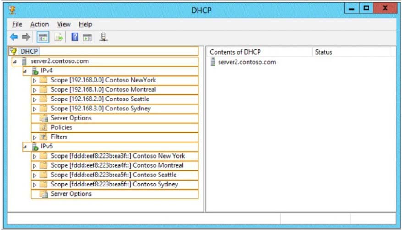Screen dimensions: 402x230
Task: Open Help via question mark icon
Action: tap(75, 37)
